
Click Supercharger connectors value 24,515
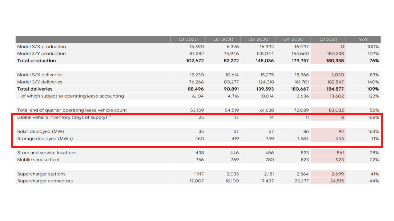(x=337, y=181)
